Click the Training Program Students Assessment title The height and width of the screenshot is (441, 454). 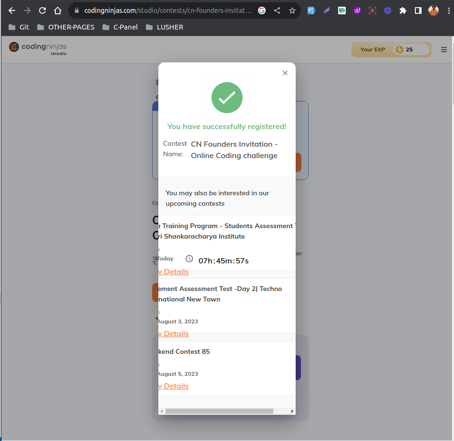pyautogui.click(x=227, y=231)
